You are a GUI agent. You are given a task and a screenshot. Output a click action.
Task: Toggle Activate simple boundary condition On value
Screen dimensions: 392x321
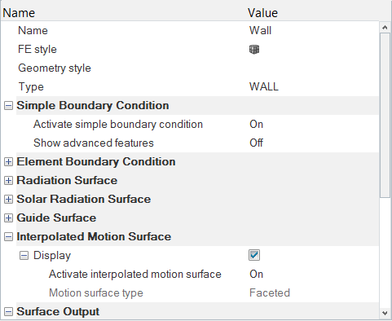(256, 125)
